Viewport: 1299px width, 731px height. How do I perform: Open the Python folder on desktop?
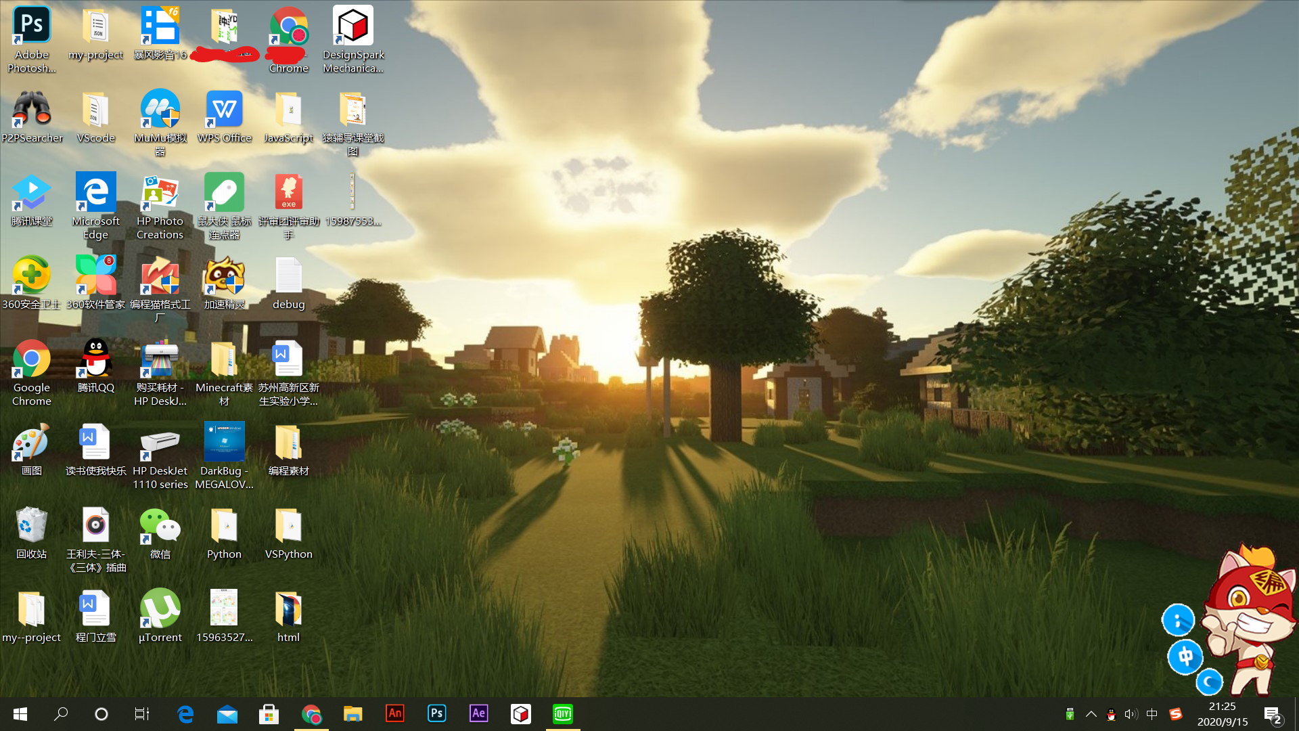[225, 533]
